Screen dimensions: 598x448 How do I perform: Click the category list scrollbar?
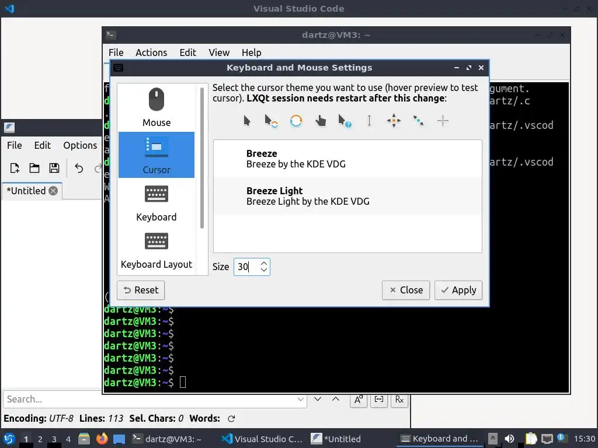pos(201,158)
